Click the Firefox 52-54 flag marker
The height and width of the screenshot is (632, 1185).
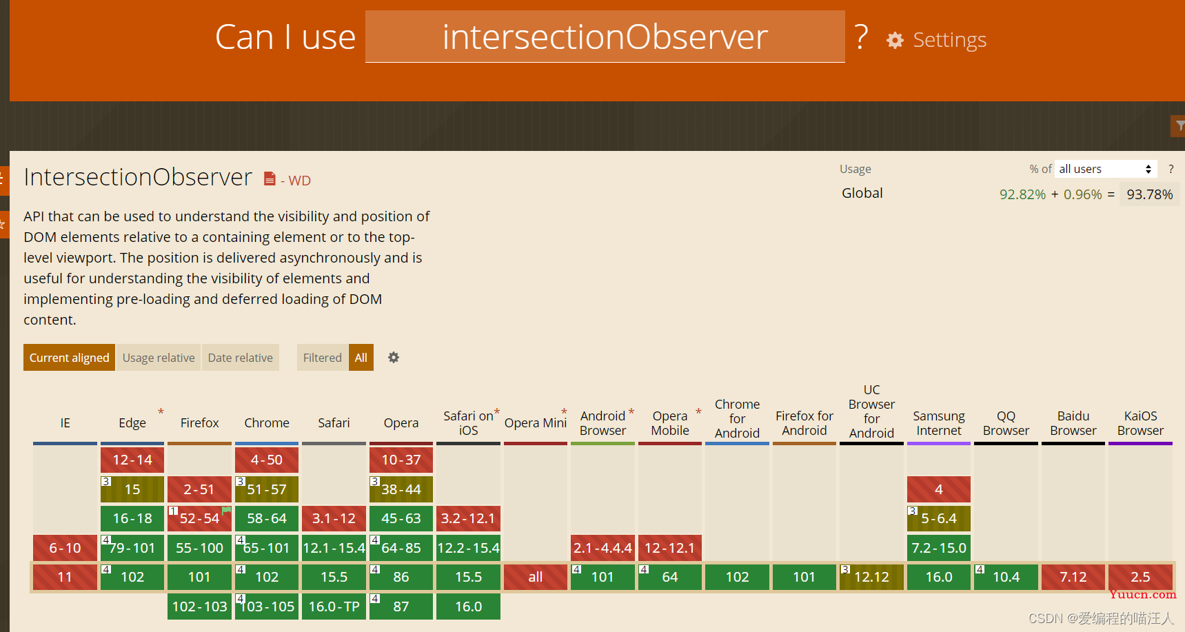(x=226, y=511)
